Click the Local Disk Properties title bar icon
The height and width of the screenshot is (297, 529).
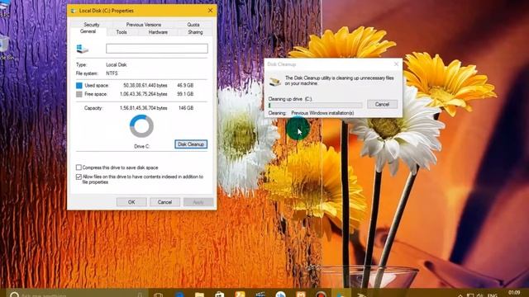tap(74, 11)
